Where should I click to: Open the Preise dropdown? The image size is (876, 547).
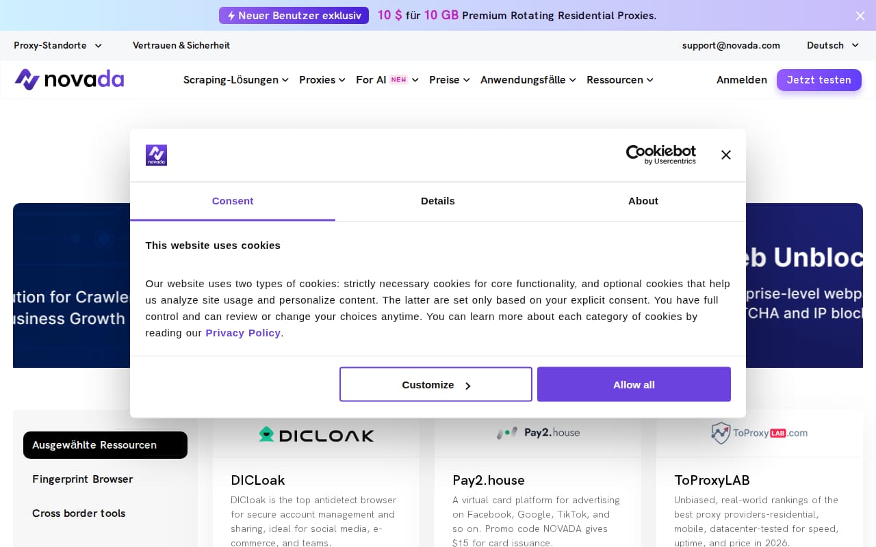(450, 80)
